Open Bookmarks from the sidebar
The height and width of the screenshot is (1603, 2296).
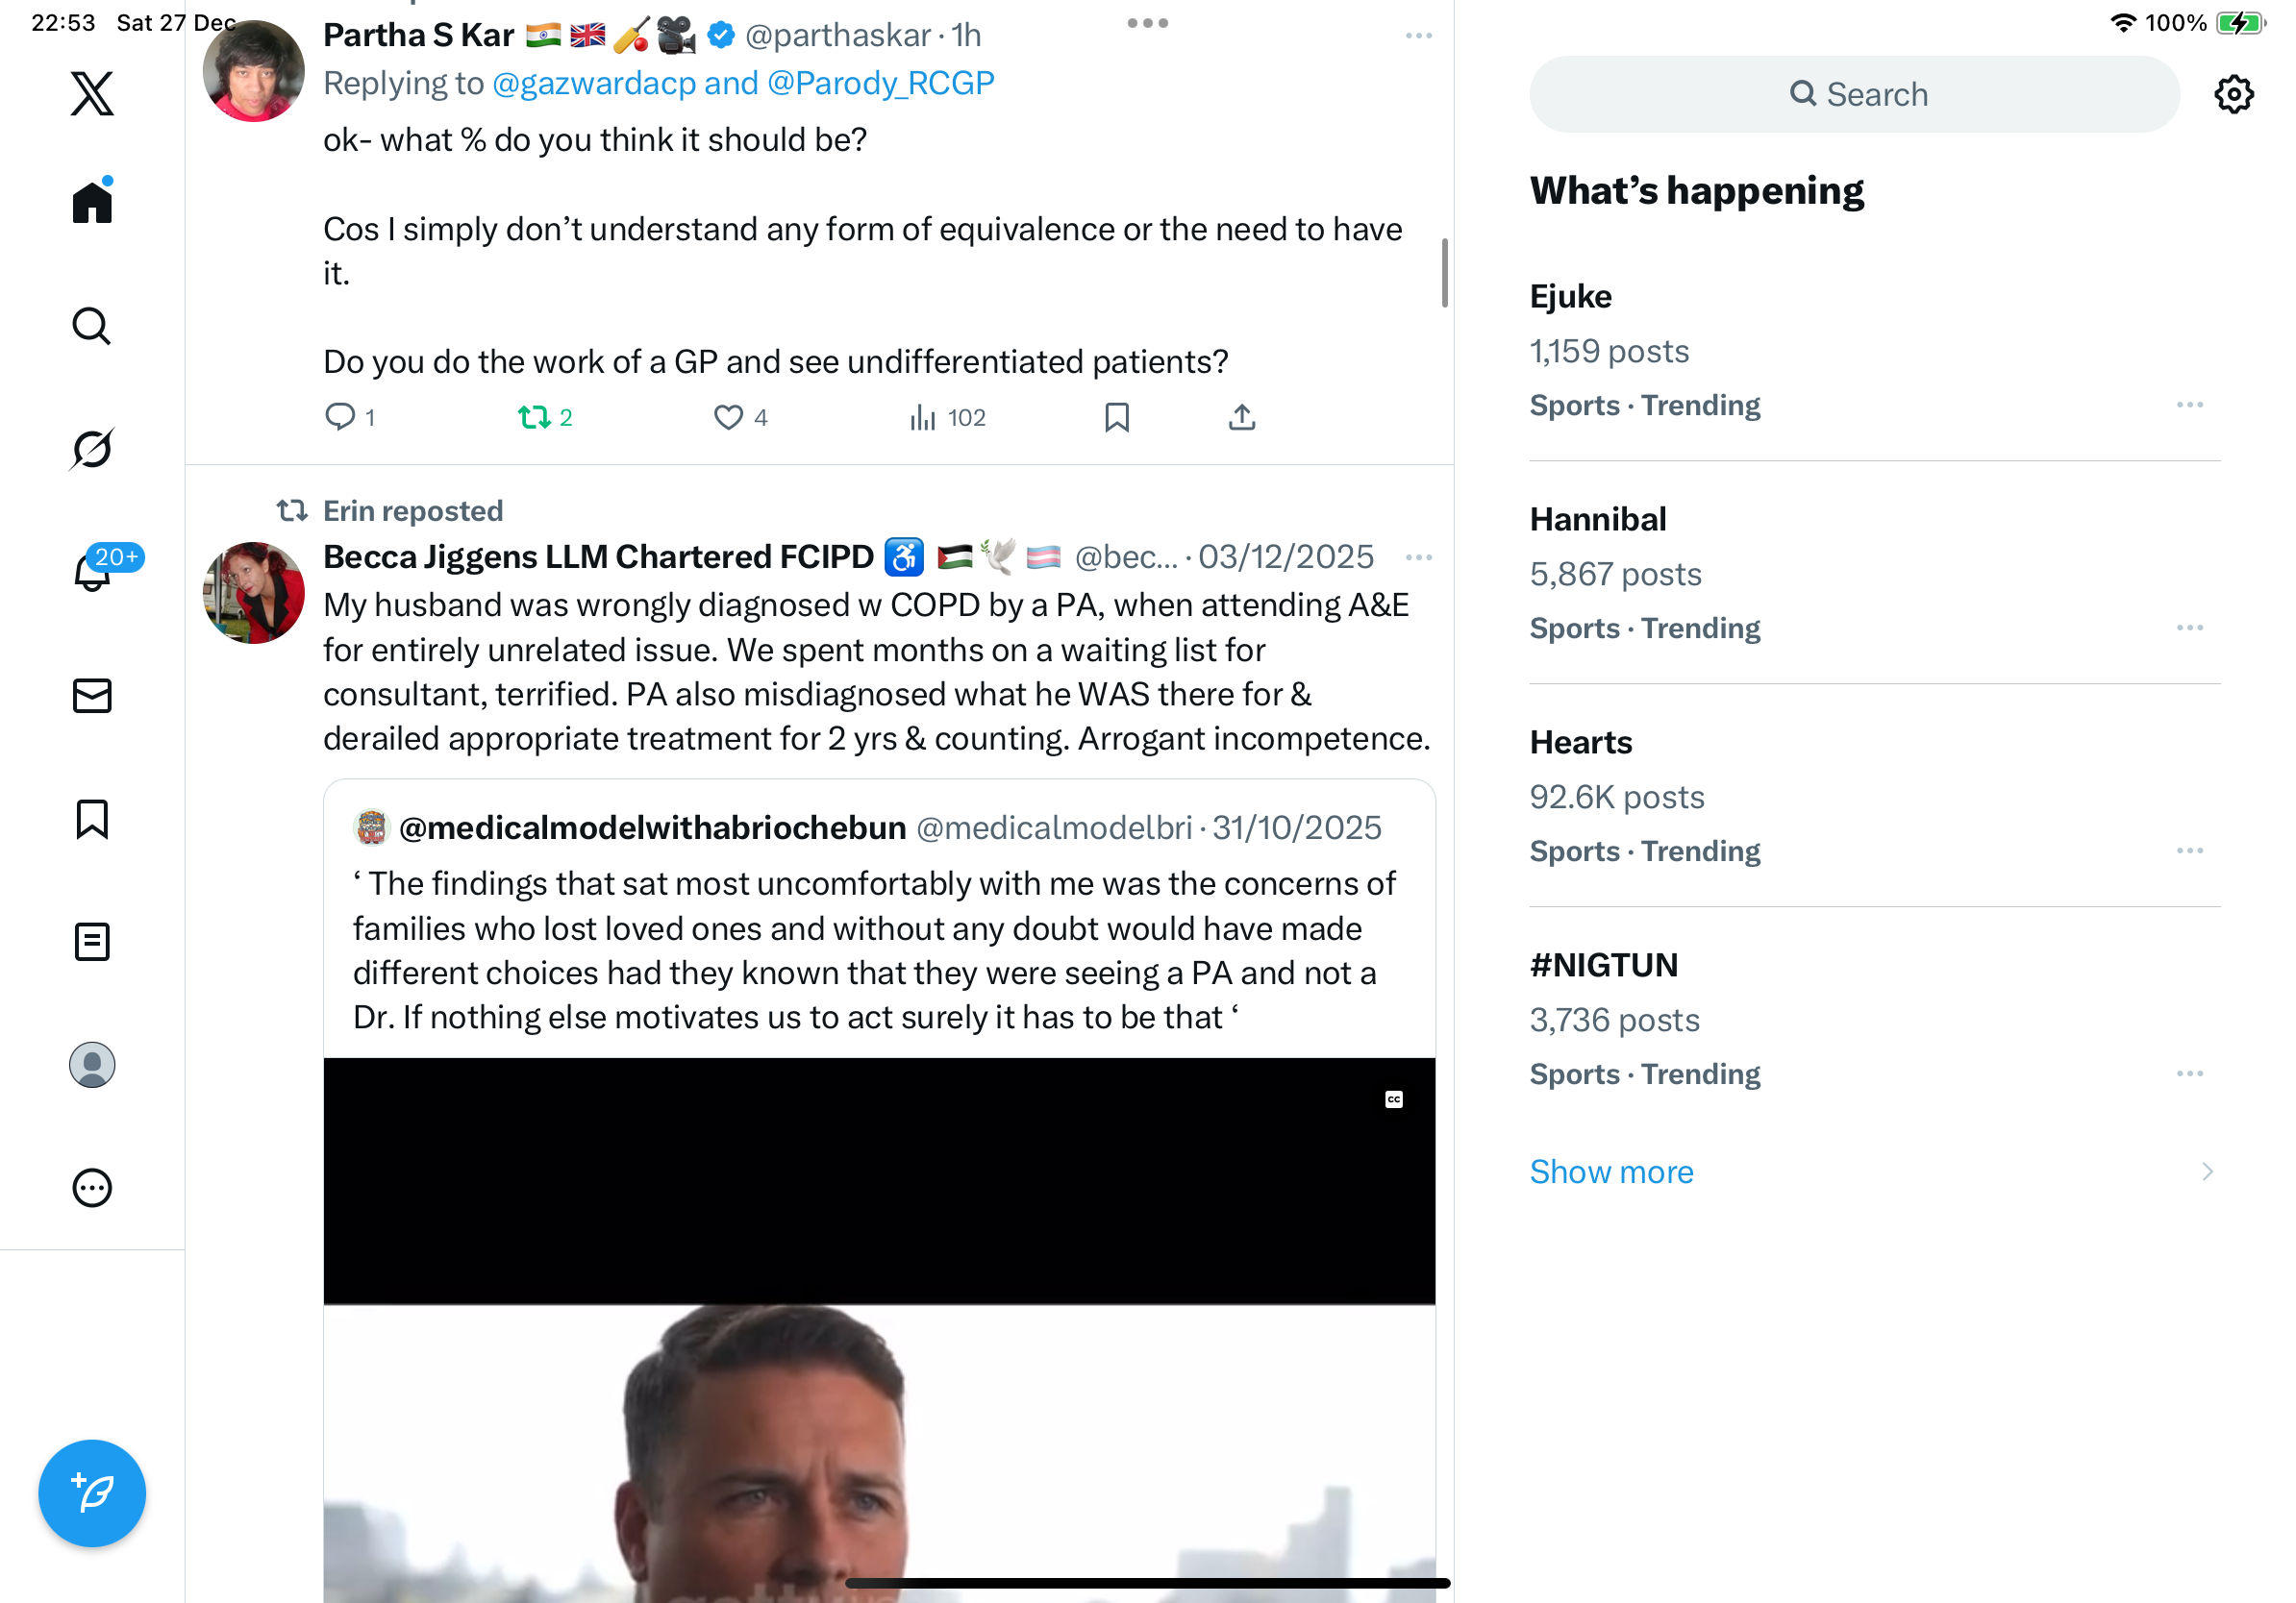pyautogui.click(x=92, y=819)
